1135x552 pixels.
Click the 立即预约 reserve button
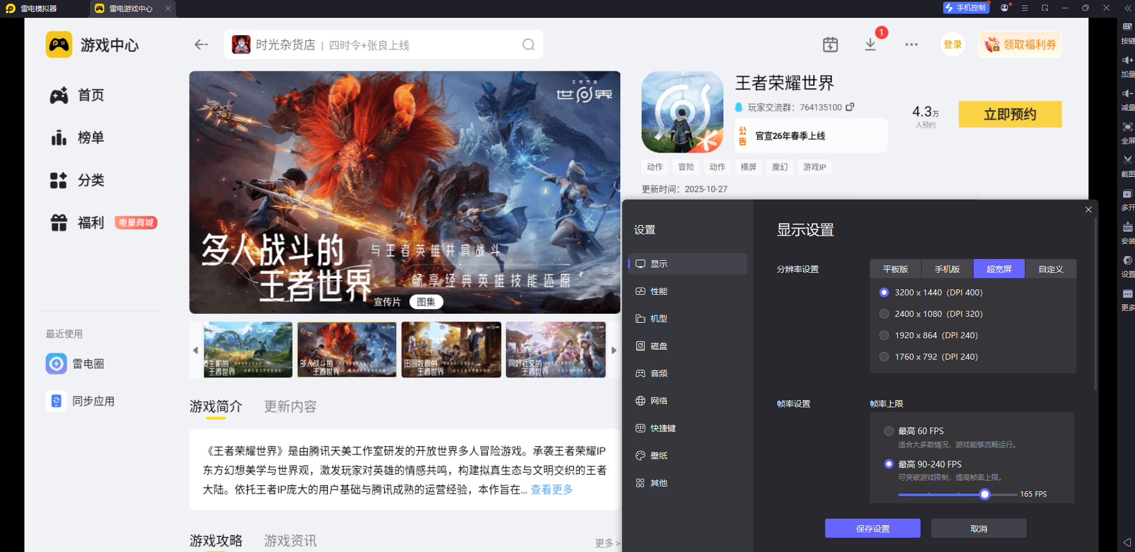pyautogui.click(x=1009, y=114)
